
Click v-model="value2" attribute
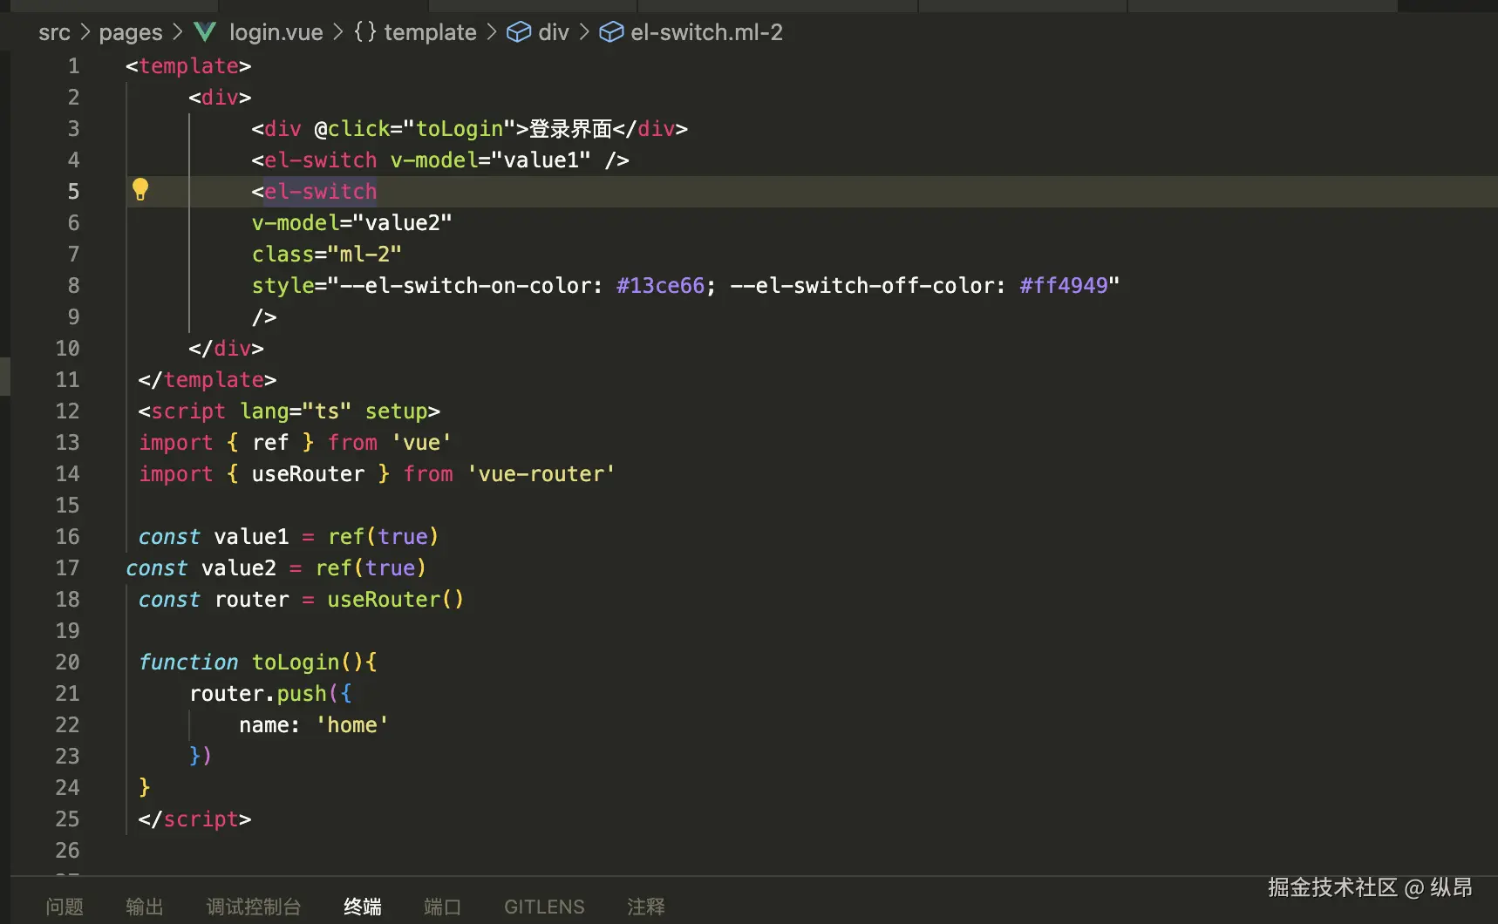(352, 223)
